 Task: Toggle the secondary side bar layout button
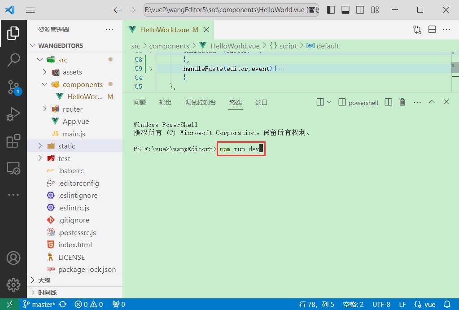pos(360,10)
